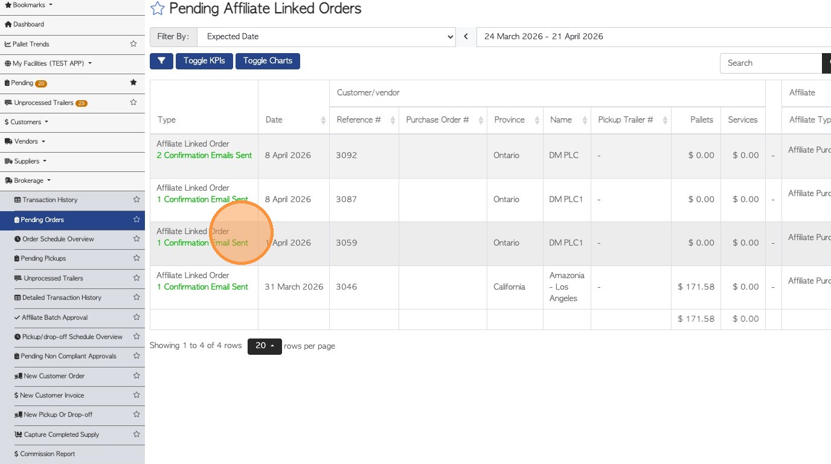Screen dimensions: 831x464
Task: Sort the table by Date column
Action: (294, 120)
